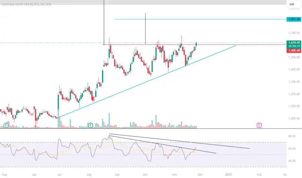Click the 1,700.00 price axis label
Viewport: 302px width, 178px height.
294,33
